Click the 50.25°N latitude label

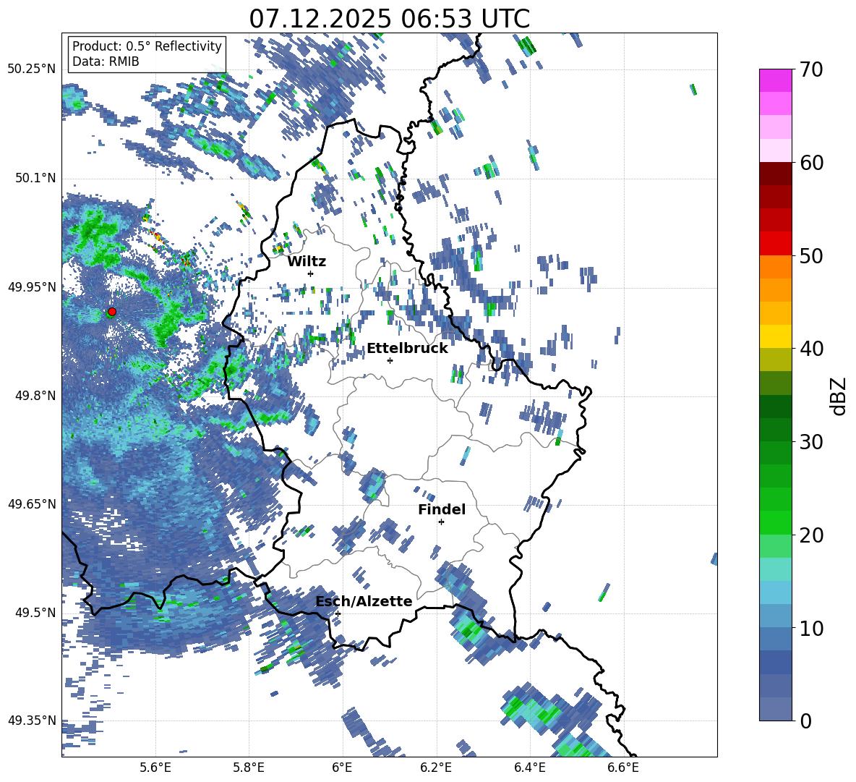32,69
